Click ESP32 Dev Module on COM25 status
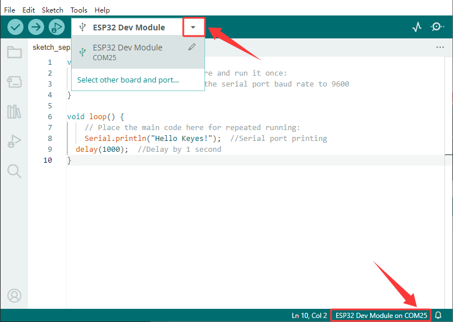Screen dimensions: 453x322 coord(381,315)
